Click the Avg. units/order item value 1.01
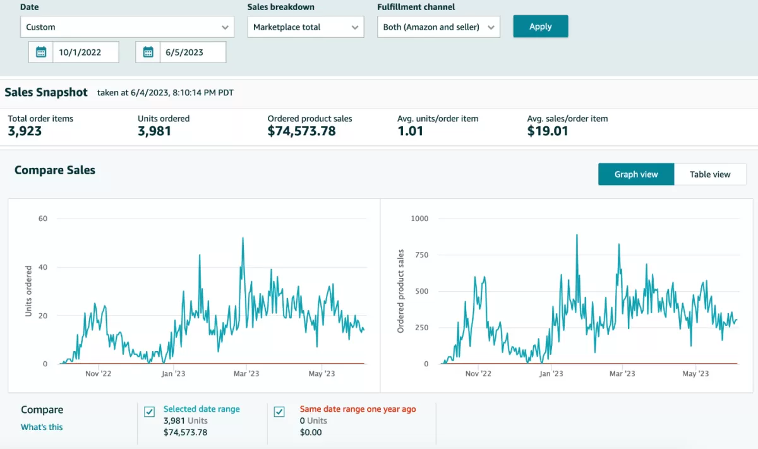Image resolution: width=758 pixels, height=449 pixels. (410, 131)
